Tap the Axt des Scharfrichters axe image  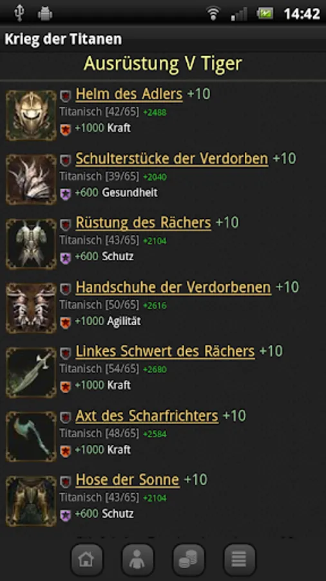tap(31, 436)
